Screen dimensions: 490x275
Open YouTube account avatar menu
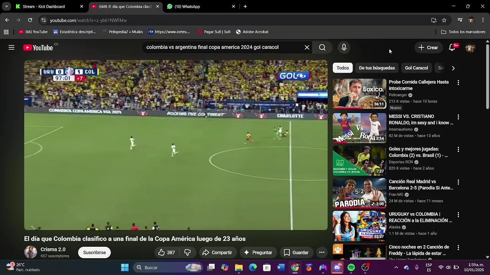click(x=470, y=48)
